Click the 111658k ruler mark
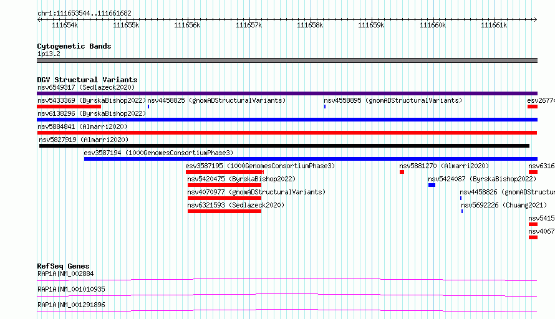555x319 pixels. tap(310, 25)
